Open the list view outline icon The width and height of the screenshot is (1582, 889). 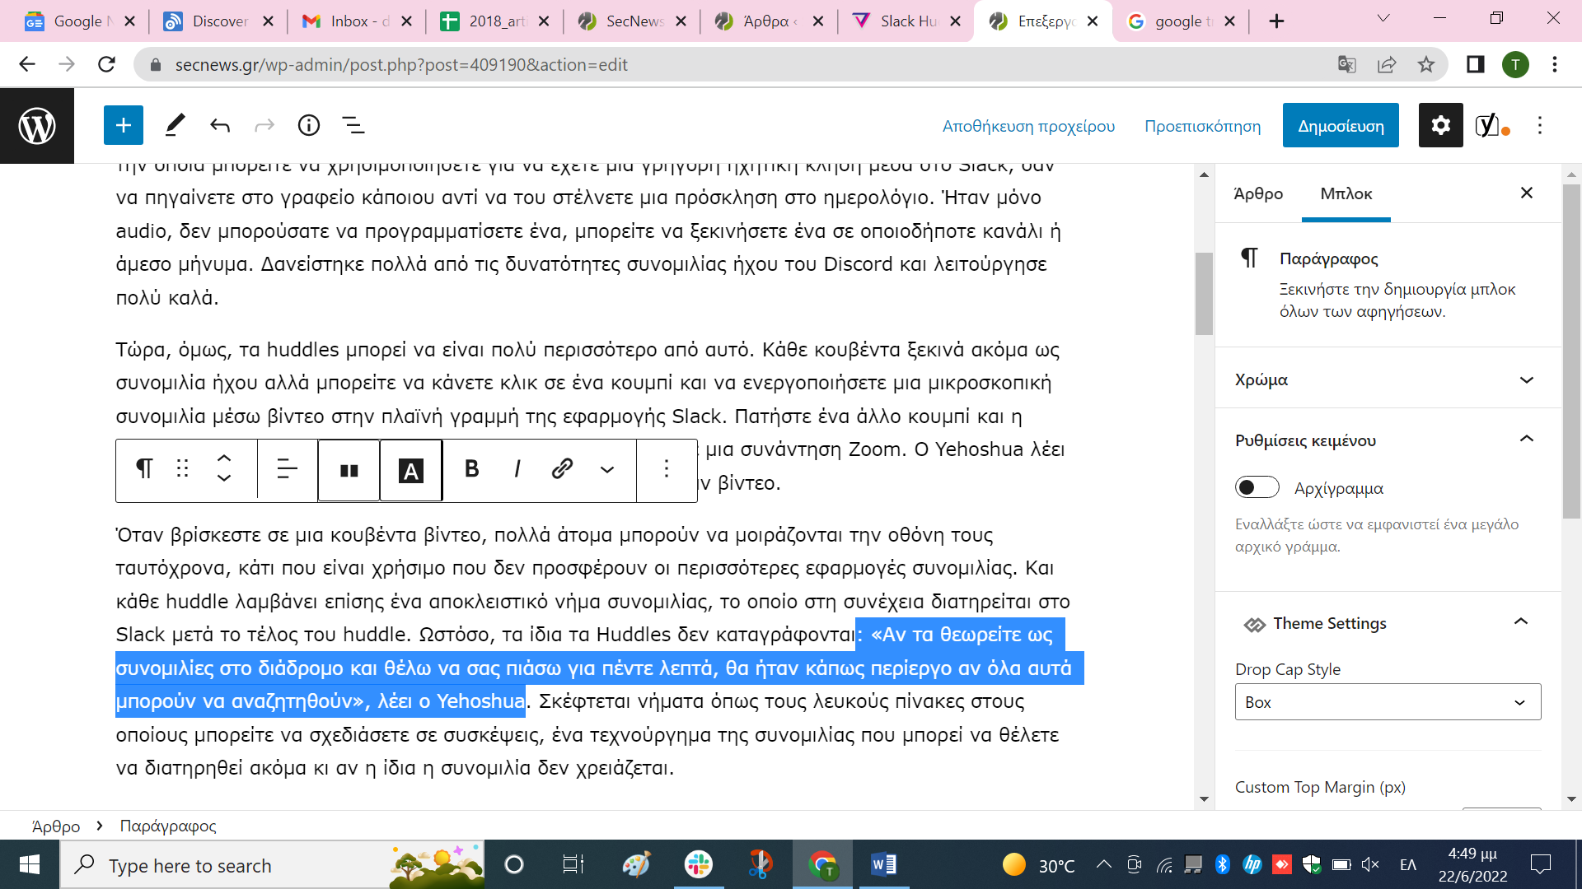353,125
